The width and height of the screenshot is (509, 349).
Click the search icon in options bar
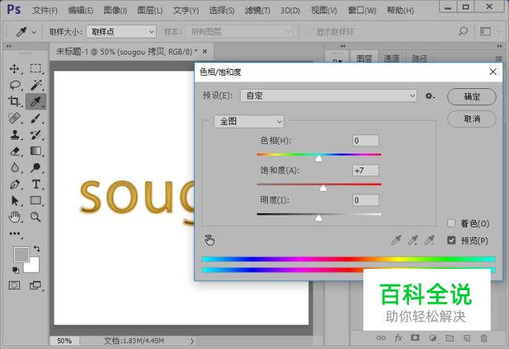pyautogui.click(x=463, y=32)
